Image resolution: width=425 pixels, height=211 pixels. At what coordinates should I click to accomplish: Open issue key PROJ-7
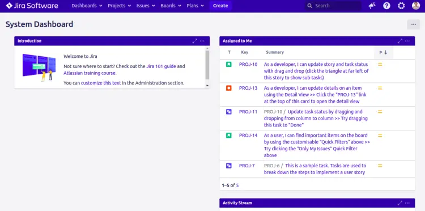(x=247, y=166)
